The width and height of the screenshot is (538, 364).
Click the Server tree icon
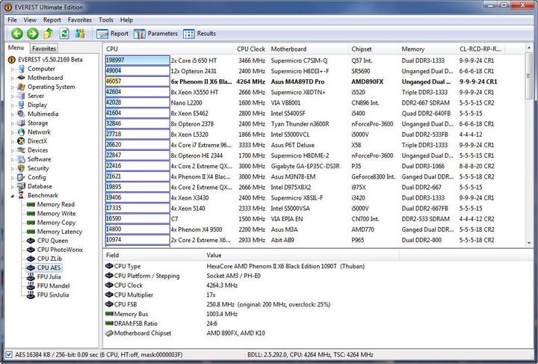tap(21, 96)
